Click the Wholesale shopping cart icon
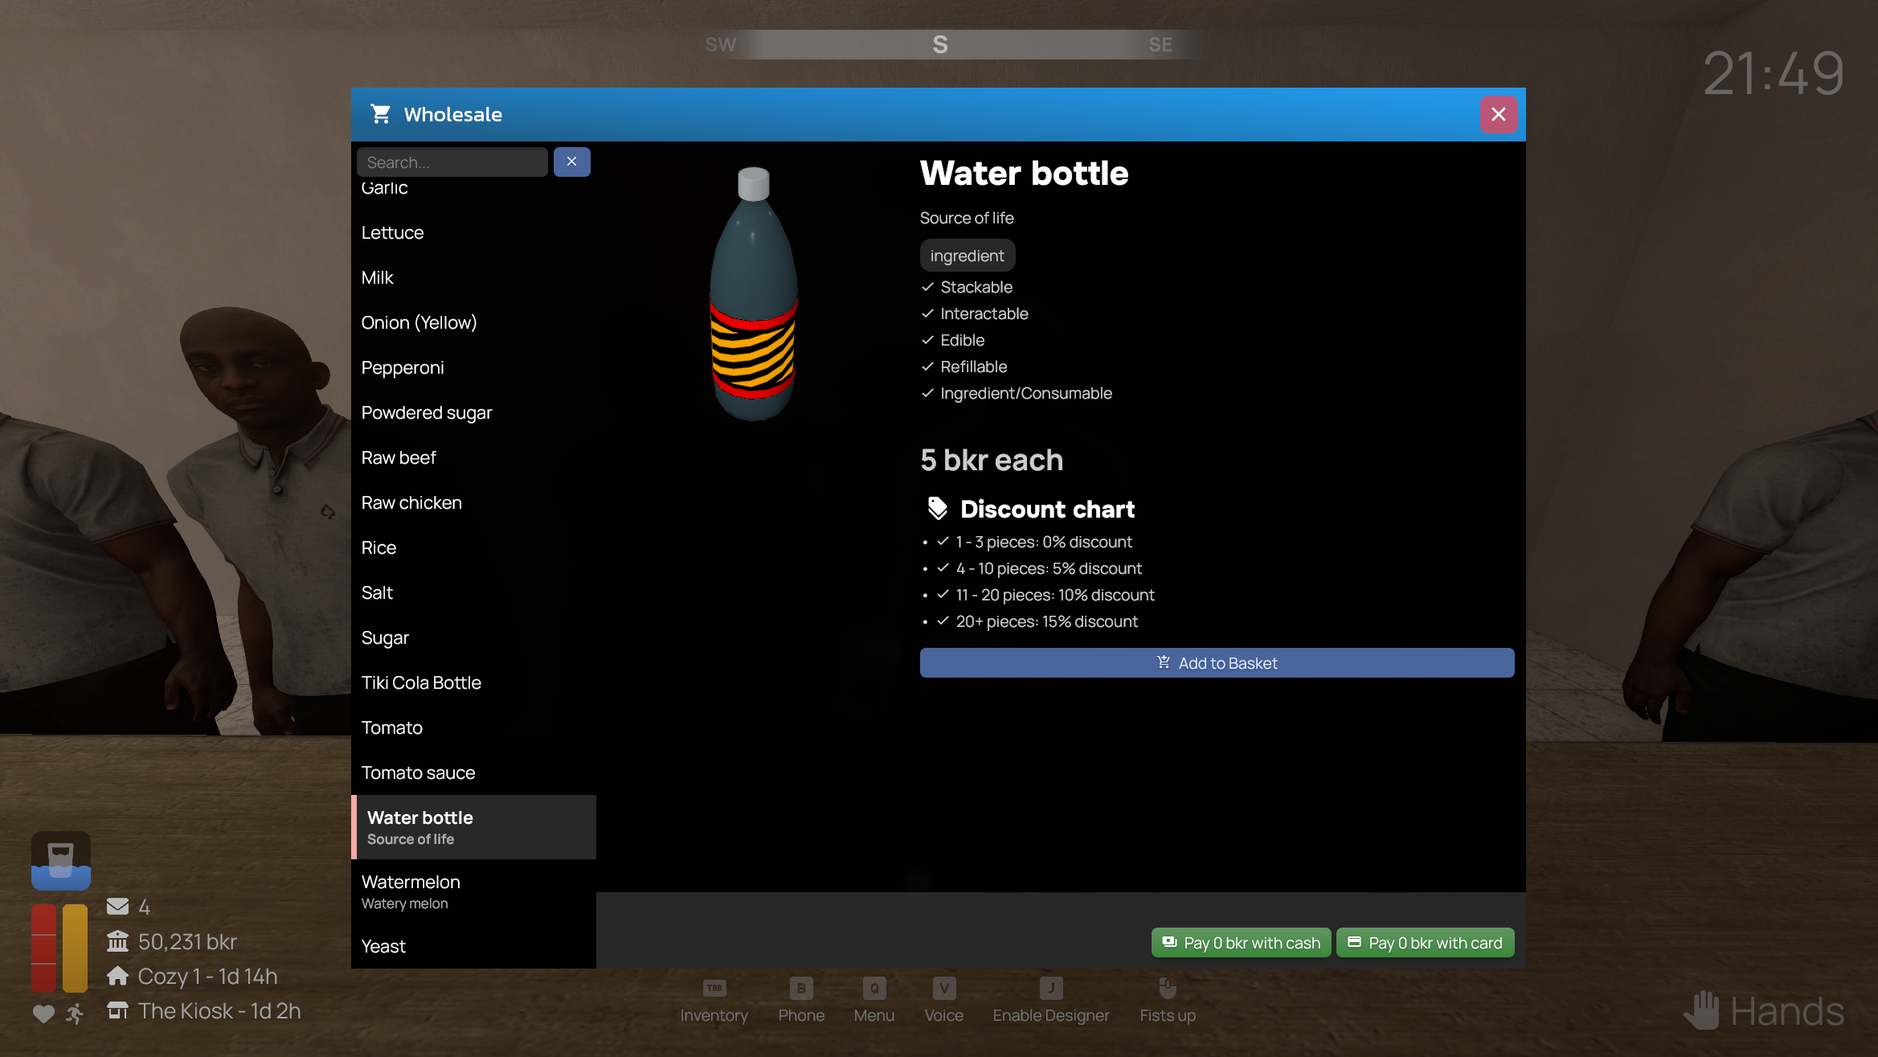Screen dimensions: 1878x1057 380,114
